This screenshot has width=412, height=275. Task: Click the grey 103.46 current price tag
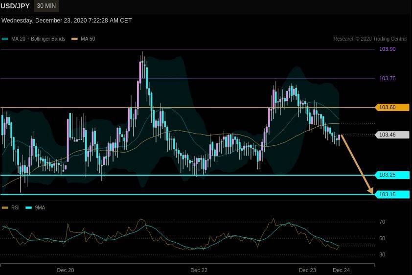click(x=392, y=135)
